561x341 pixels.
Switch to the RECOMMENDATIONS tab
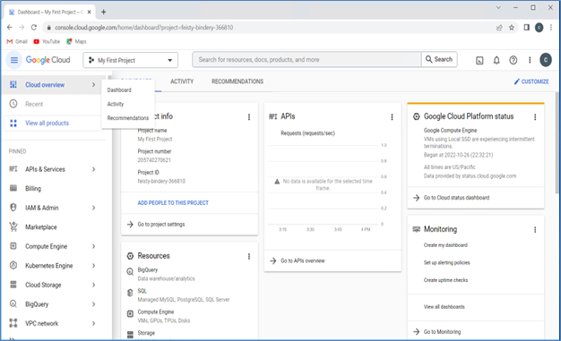tap(237, 81)
